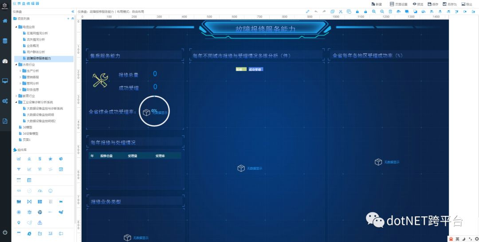This screenshot has height=242, width=479.
Task: Click the 英 input method tray icon
Action: [x=458, y=239]
